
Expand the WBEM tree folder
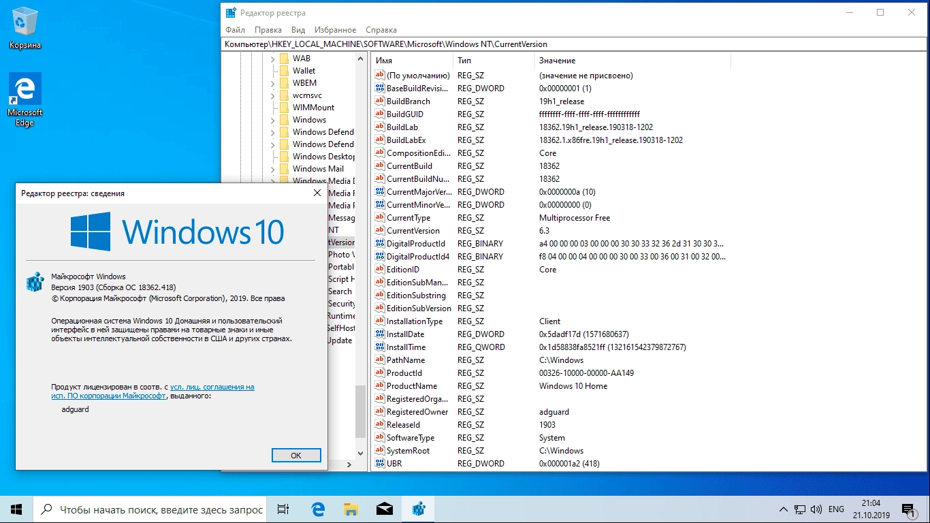tap(272, 83)
